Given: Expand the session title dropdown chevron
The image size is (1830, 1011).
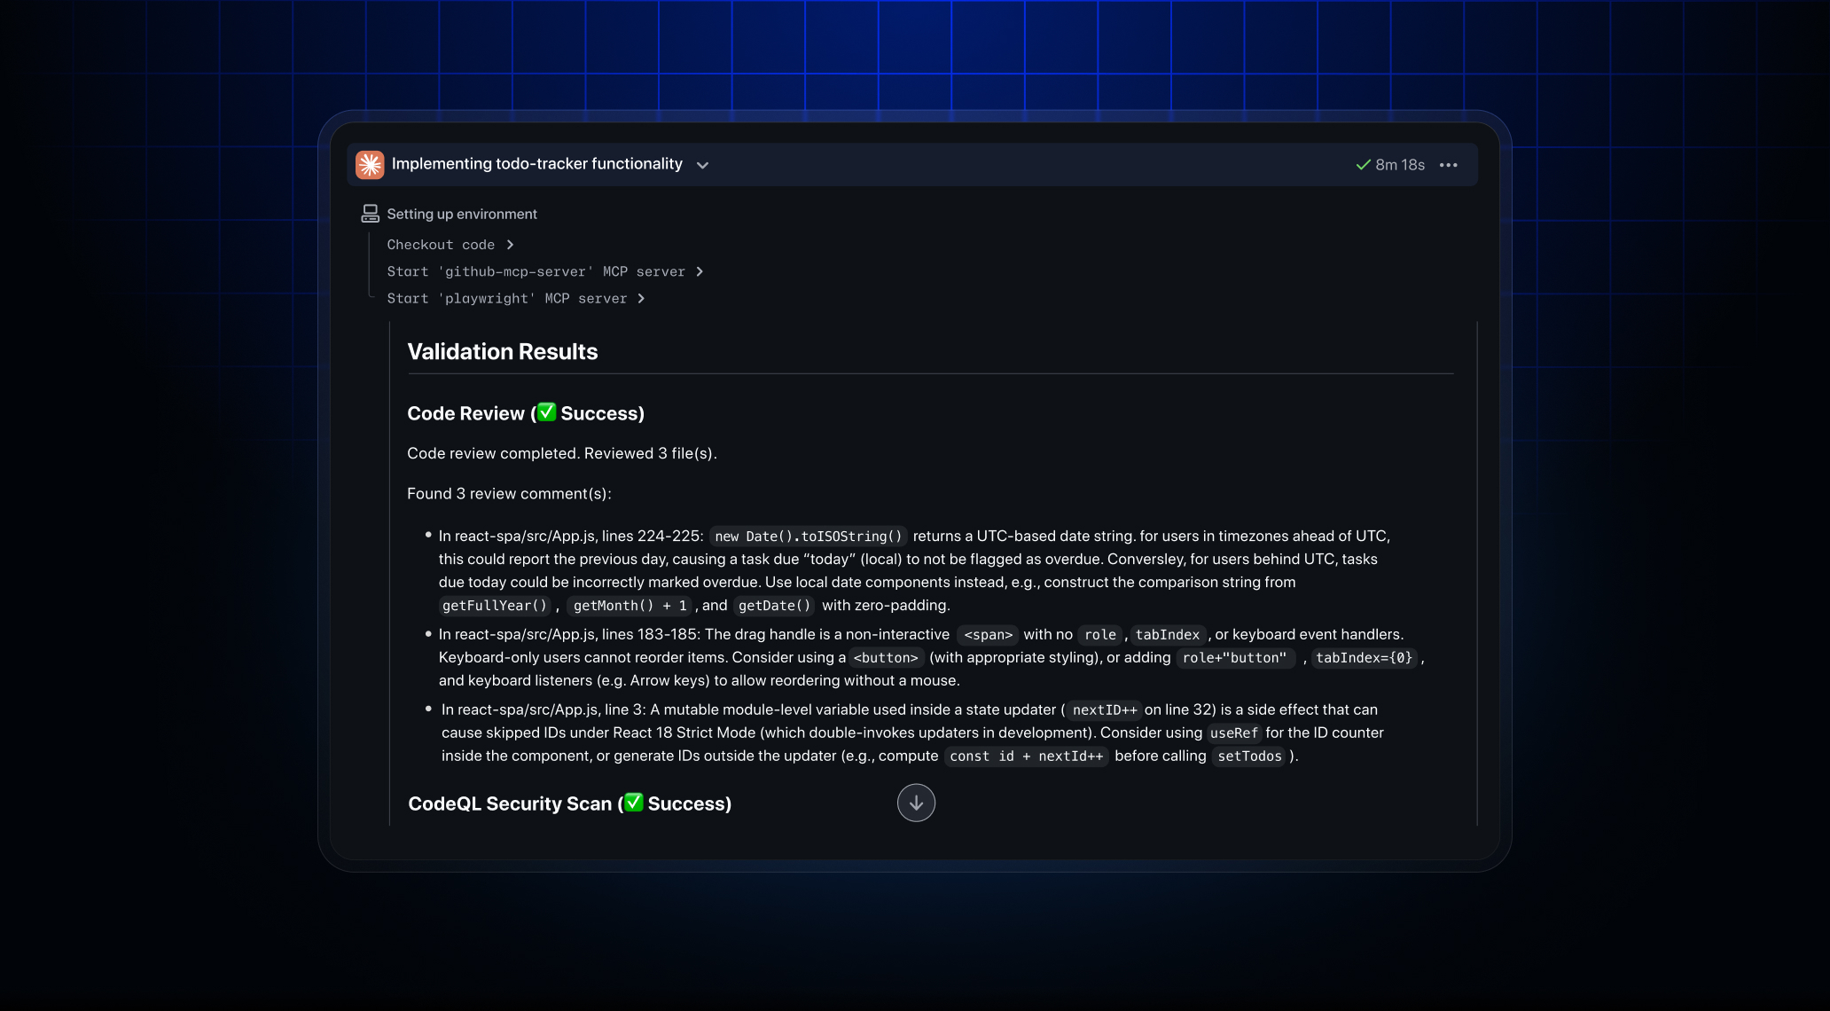Looking at the screenshot, I should (x=702, y=165).
